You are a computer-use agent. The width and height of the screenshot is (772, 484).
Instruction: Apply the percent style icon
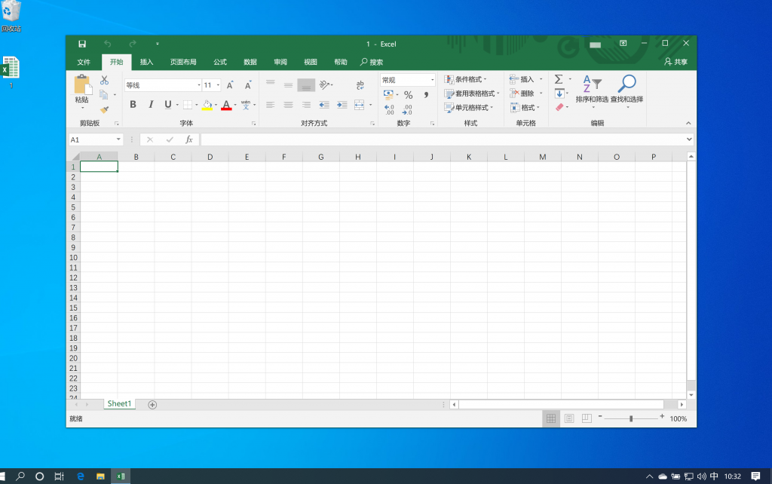[408, 94]
